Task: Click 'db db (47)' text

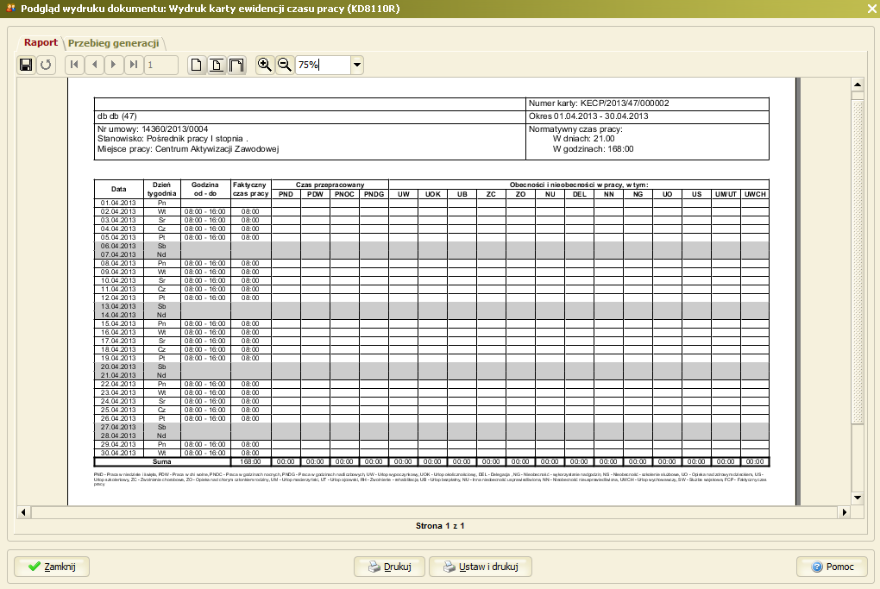Action: (116, 116)
